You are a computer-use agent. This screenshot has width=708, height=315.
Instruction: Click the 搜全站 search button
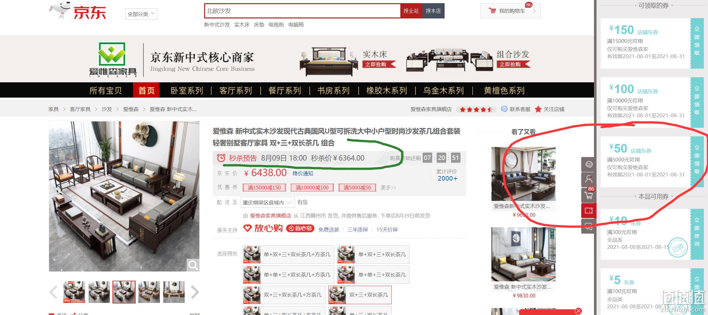411,11
